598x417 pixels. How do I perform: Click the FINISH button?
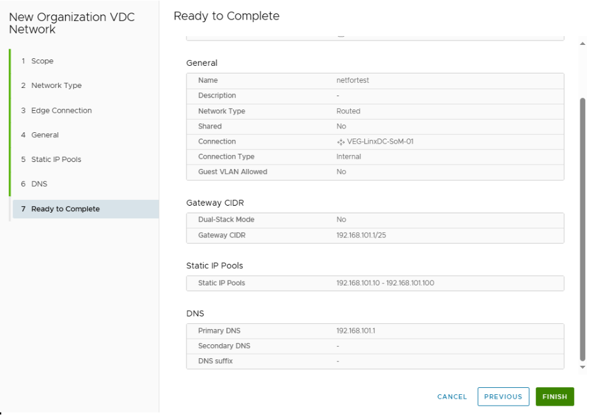pyautogui.click(x=554, y=397)
